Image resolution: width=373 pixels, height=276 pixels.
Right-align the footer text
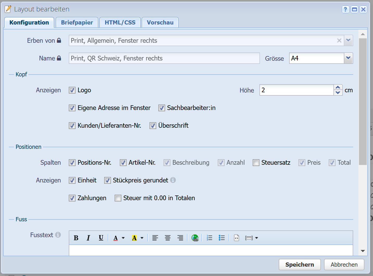pyautogui.click(x=180, y=238)
